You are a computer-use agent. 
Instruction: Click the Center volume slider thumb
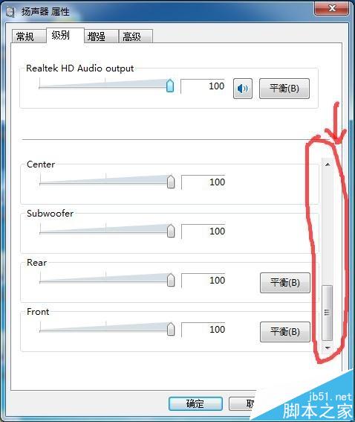click(x=171, y=182)
